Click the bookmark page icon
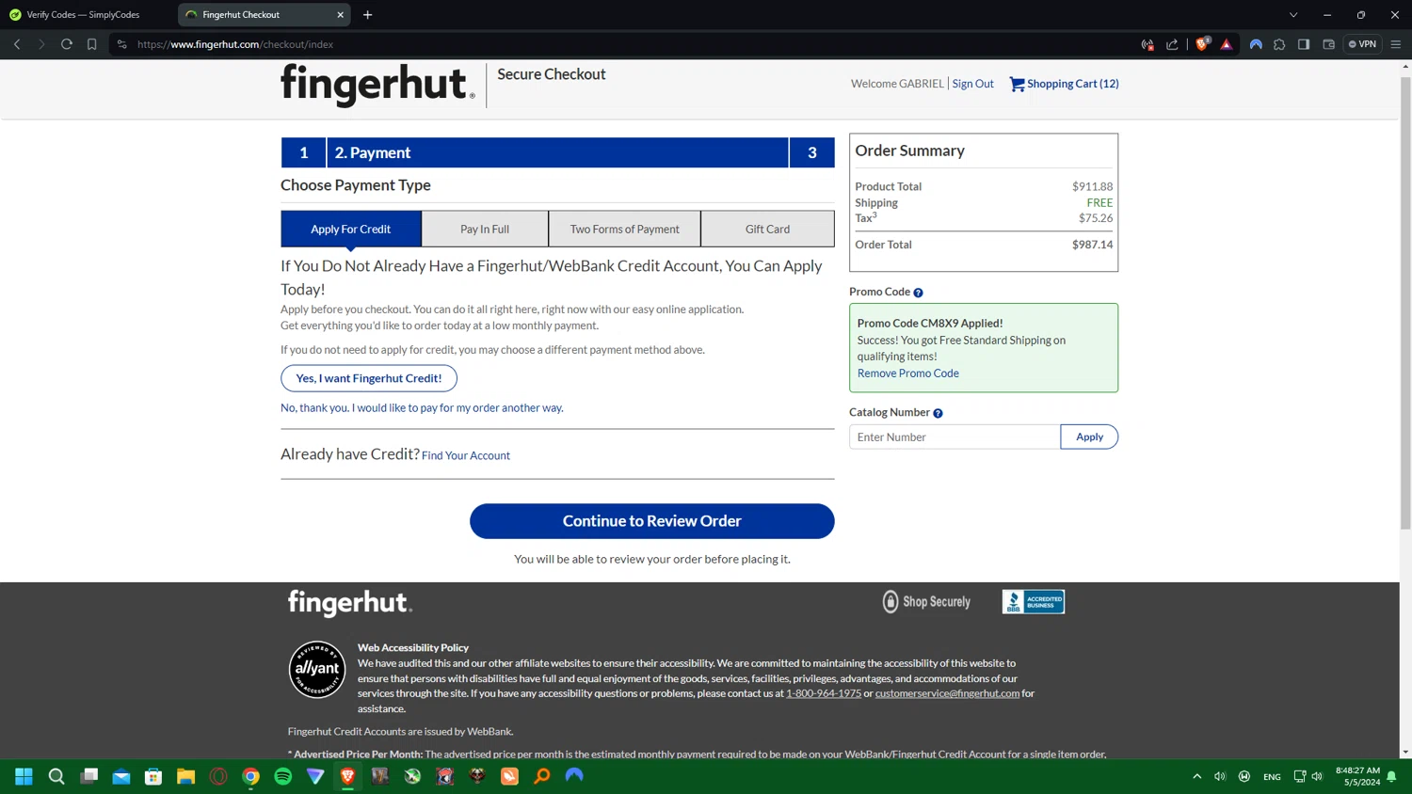This screenshot has width=1412, height=794. coord(92,44)
